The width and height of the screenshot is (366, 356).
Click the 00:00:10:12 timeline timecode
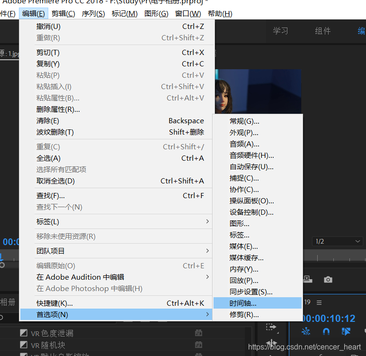click(329, 319)
